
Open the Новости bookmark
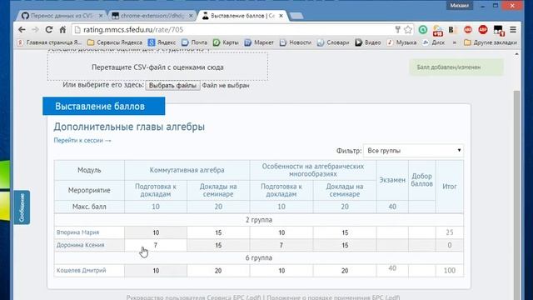pyautogui.click(x=296, y=42)
